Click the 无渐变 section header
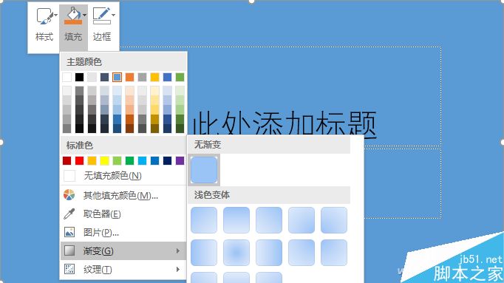This screenshot has height=283, width=504. point(269,145)
